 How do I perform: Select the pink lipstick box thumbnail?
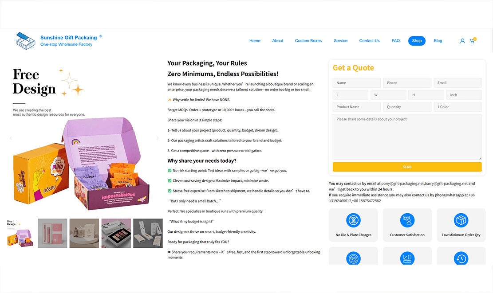click(52, 233)
